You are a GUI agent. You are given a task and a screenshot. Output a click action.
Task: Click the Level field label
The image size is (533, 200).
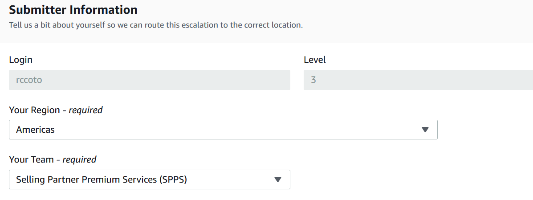[x=315, y=60]
